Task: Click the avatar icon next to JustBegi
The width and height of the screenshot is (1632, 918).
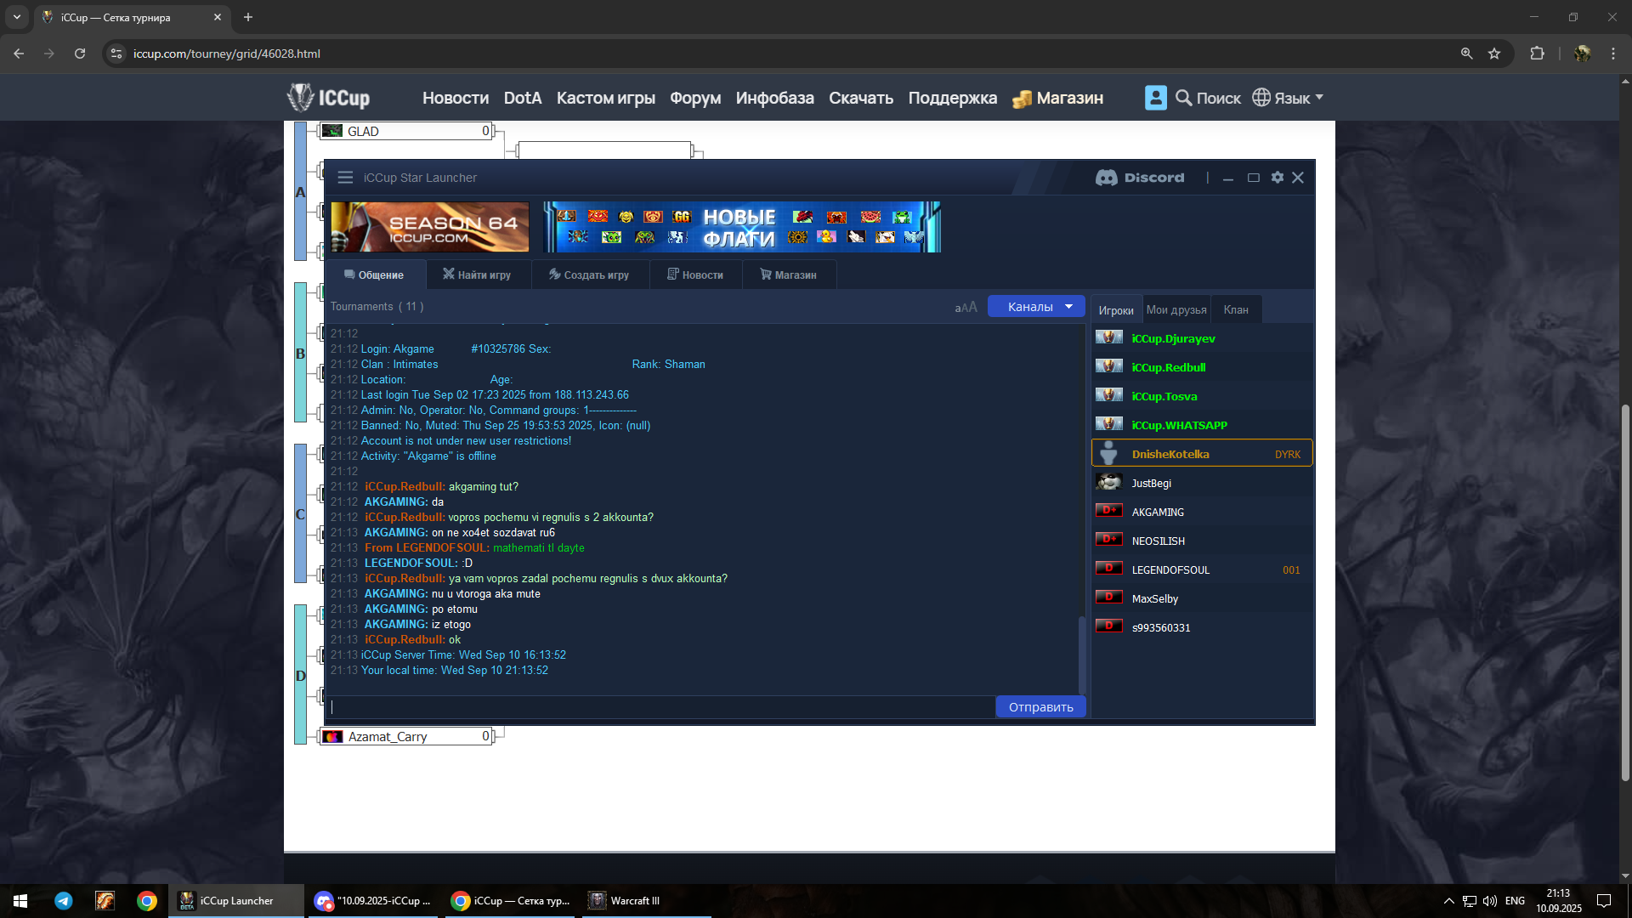Action: (x=1108, y=482)
